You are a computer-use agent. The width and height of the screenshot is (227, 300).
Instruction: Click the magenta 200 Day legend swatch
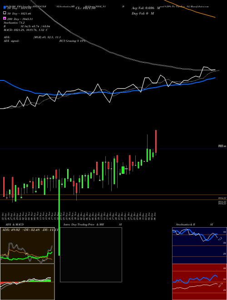[x=5, y=19]
